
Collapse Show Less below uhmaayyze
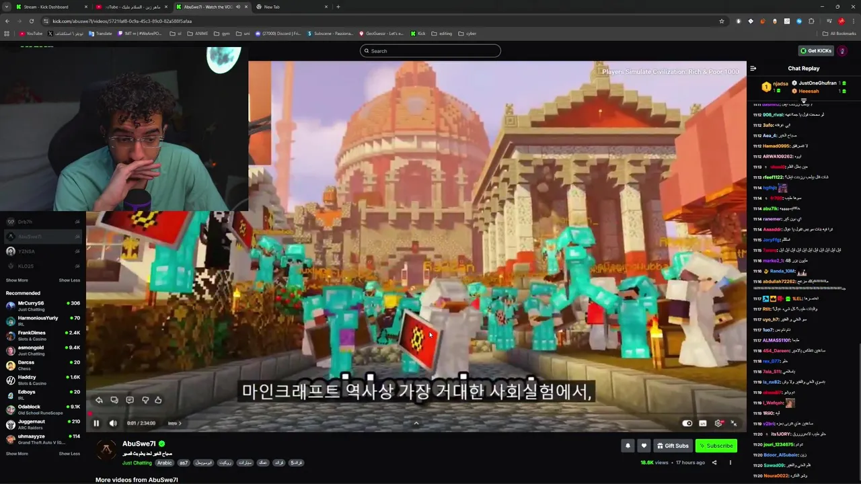pos(69,454)
